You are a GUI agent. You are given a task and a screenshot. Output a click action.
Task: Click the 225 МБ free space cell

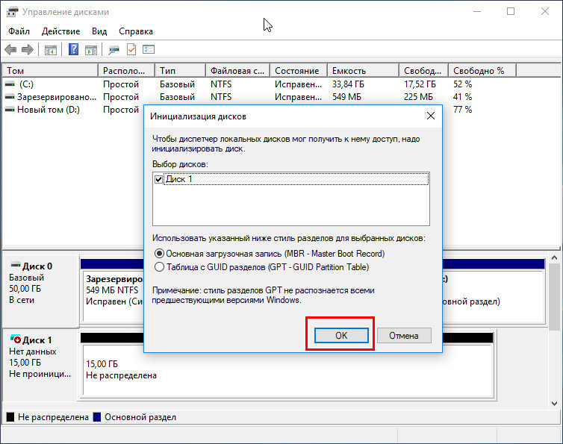coord(418,97)
